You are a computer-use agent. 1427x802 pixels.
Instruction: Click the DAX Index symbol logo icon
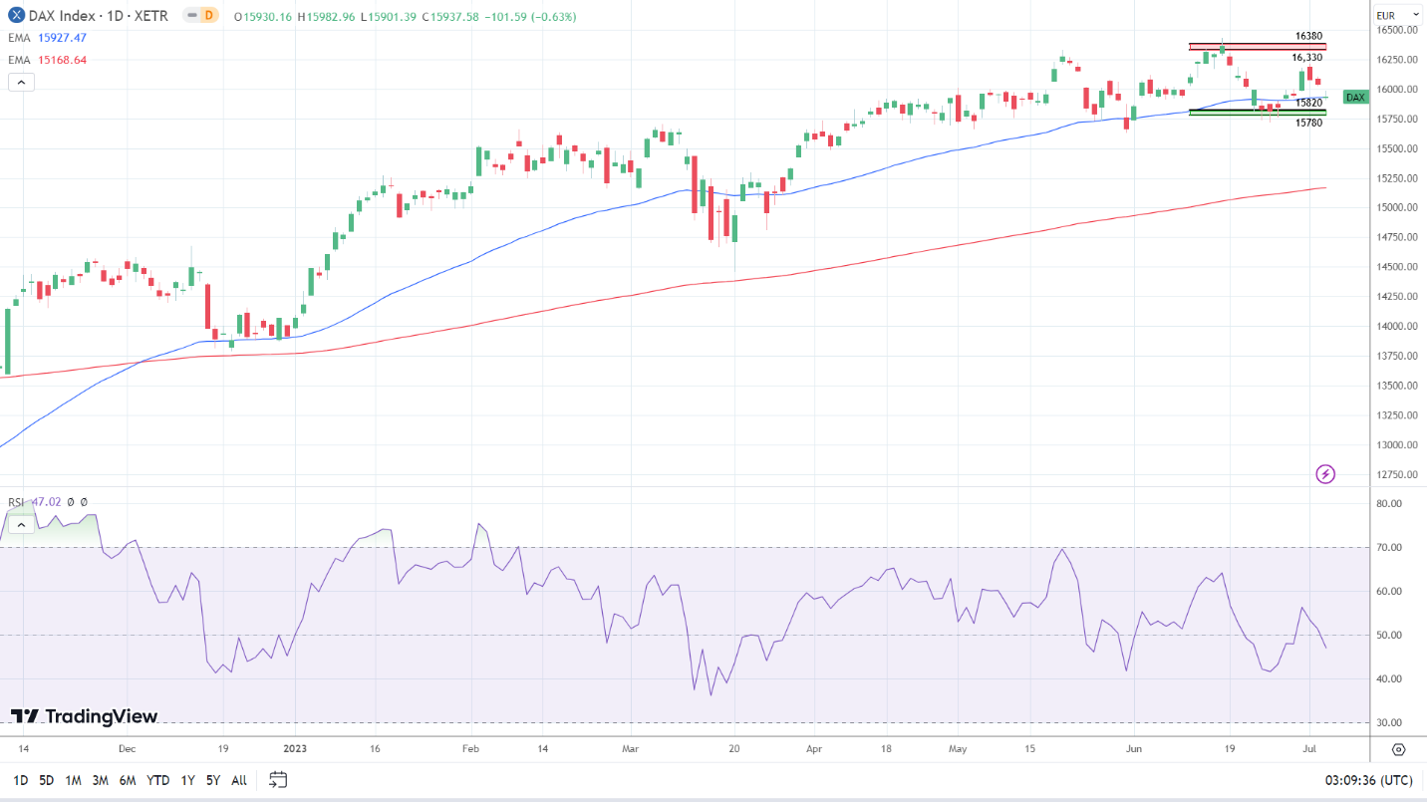pyautogui.click(x=16, y=15)
